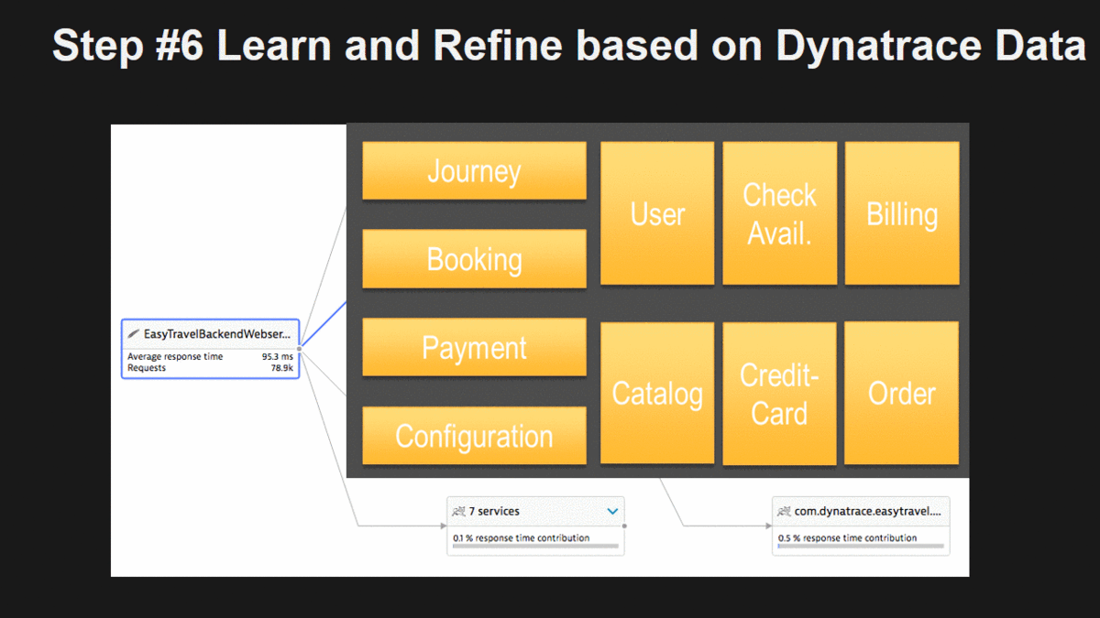Image resolution: width=1100 pixels, height=618 pixels.
Task: Open the Configuration service box
Action: [474, 436]
